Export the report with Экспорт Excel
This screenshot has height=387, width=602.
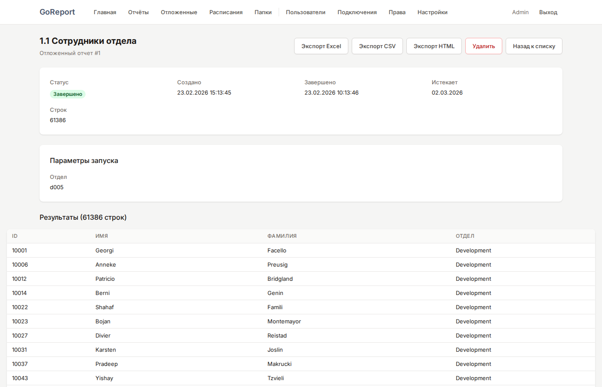click(x=321, y=46)
